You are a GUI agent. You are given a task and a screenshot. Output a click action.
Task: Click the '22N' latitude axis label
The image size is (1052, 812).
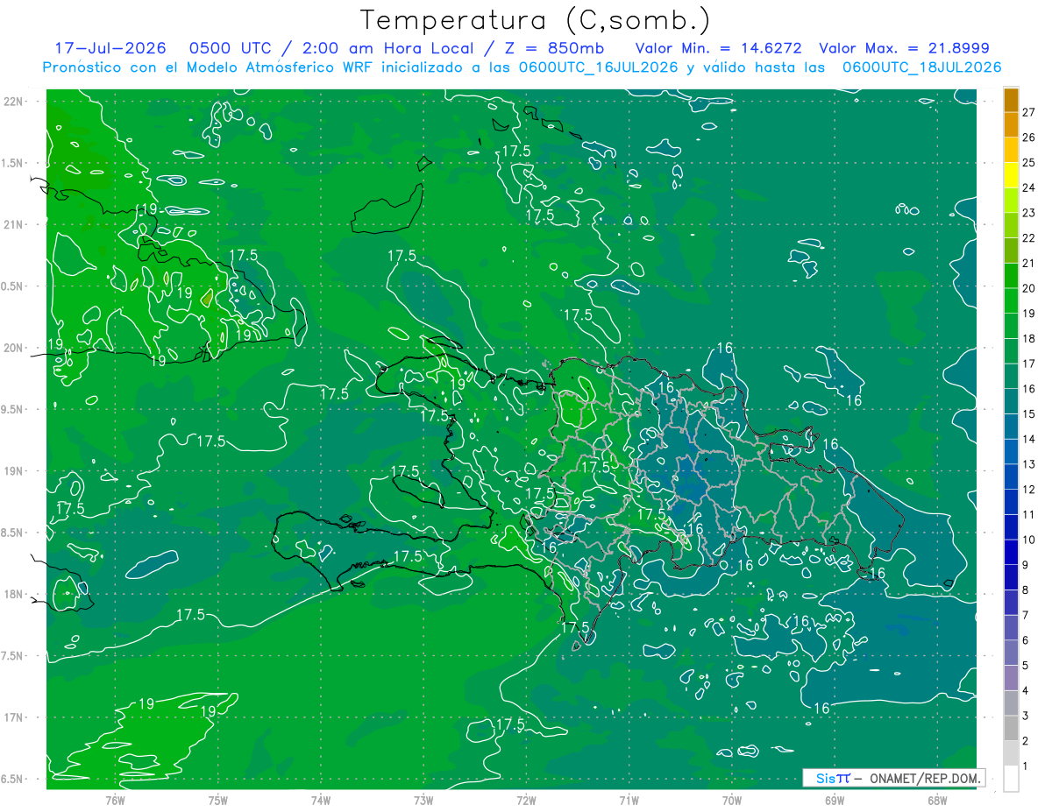coord(13,102)
